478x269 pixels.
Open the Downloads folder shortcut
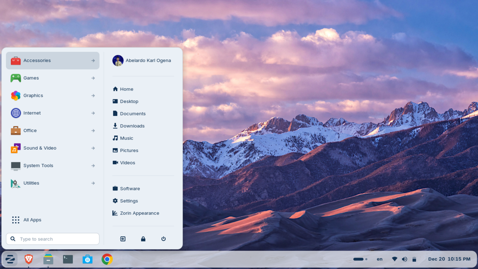(x=128, y=126)
